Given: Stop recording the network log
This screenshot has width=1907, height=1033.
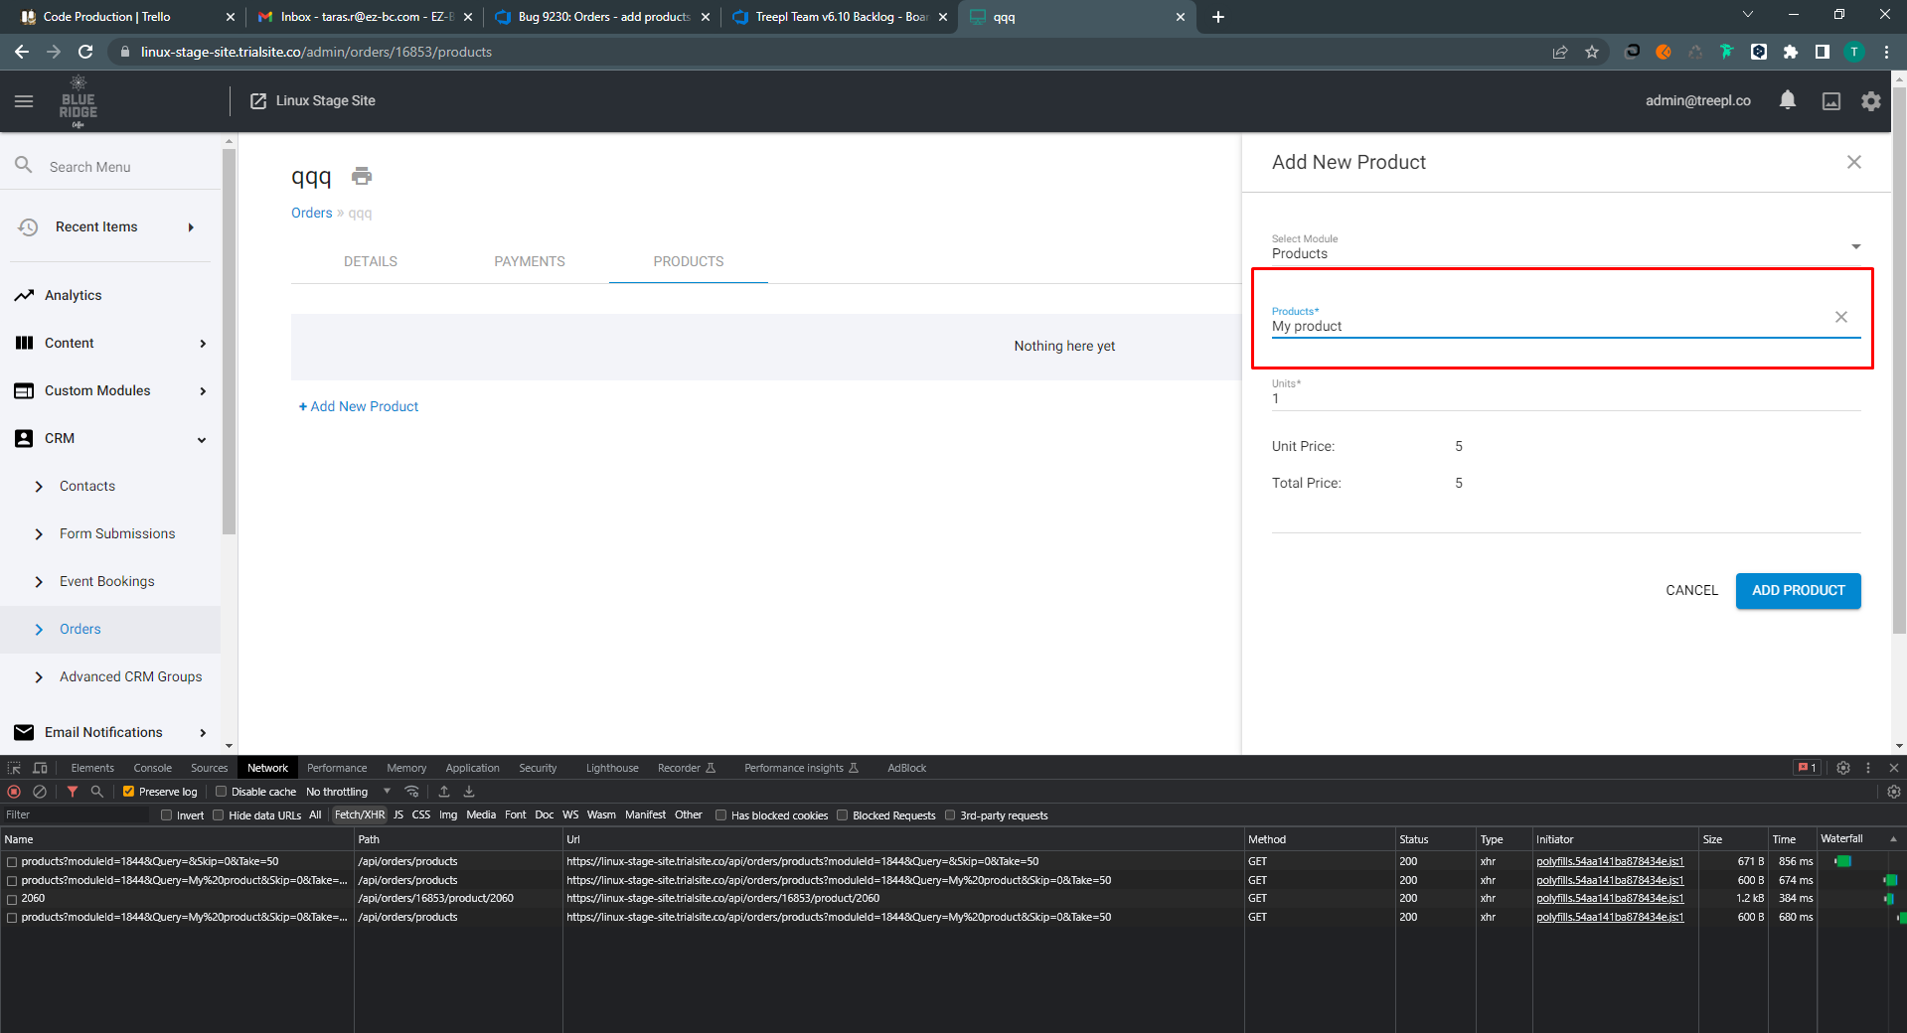Looking at the screenshot, I should 14,792.
